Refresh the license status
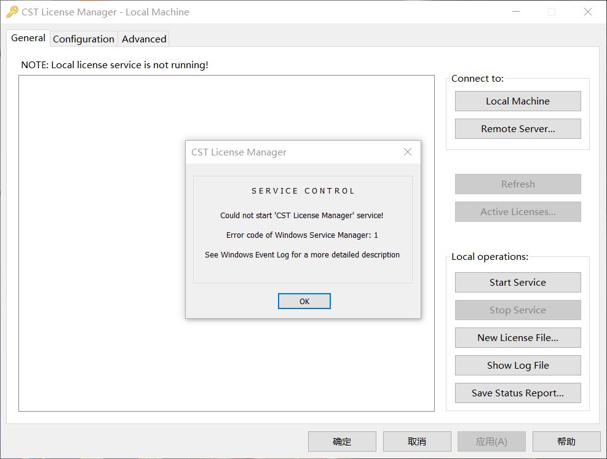 coord(518,184)
